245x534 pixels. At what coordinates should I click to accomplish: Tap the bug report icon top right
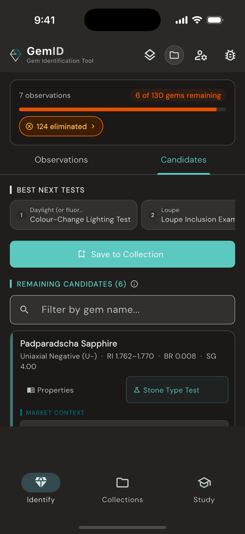click(x=230, y=55)
